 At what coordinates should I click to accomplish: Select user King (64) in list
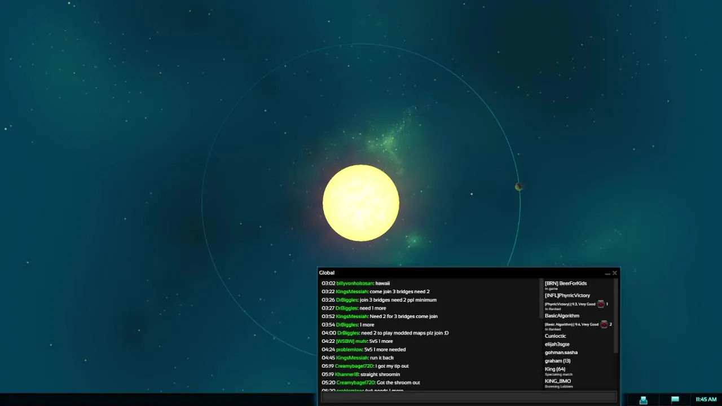coord(555,369)
